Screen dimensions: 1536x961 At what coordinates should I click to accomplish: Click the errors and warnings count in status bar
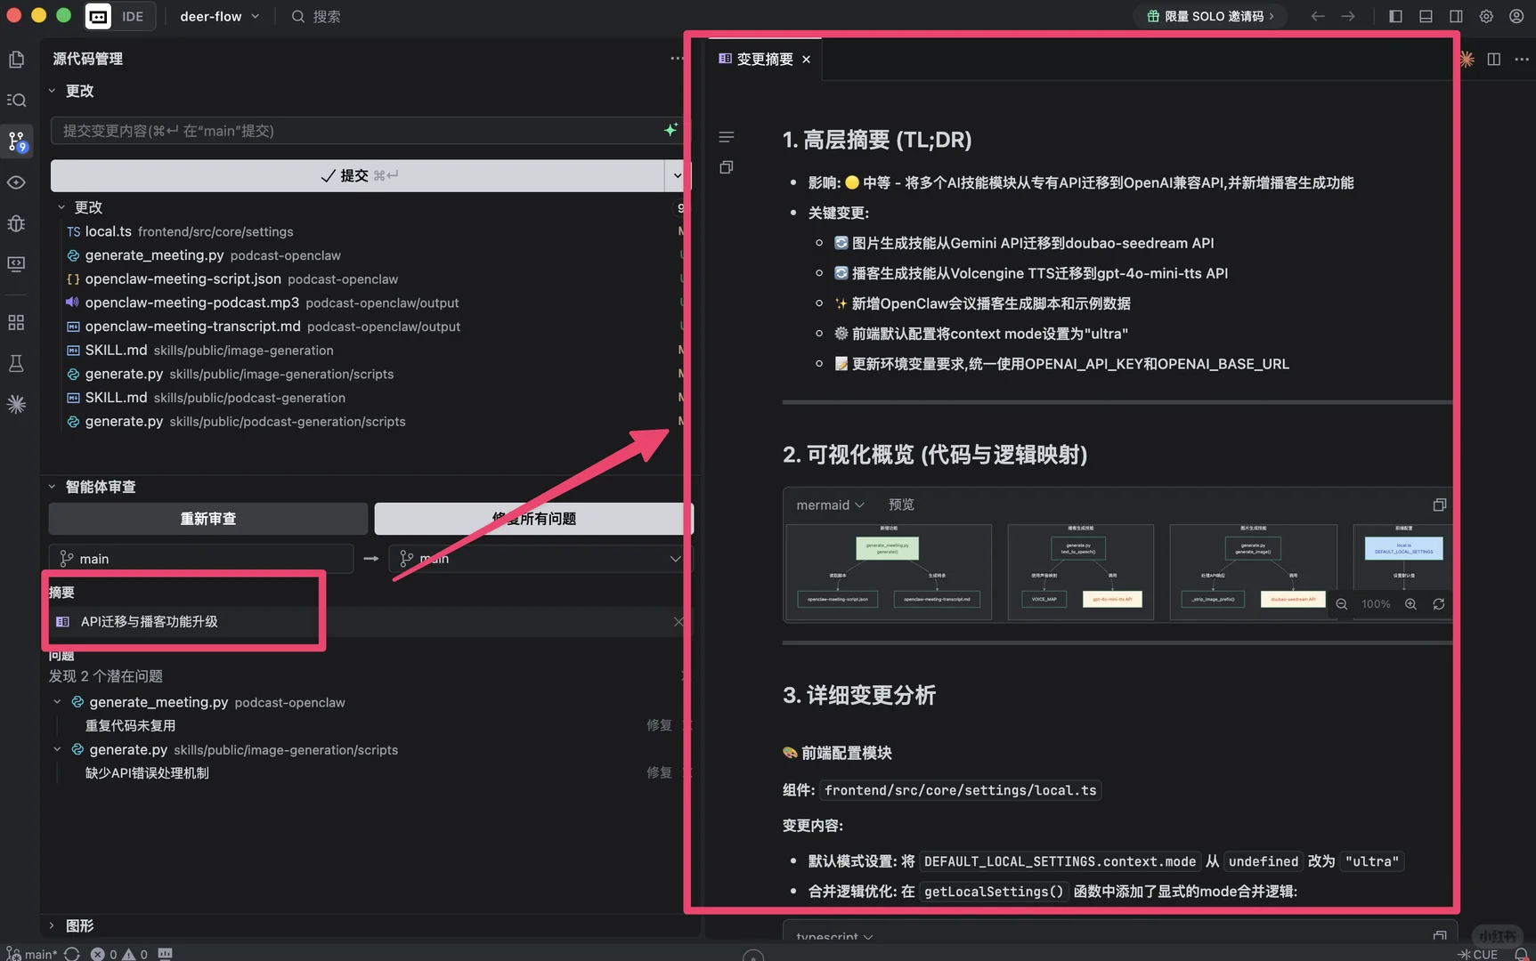click(119, 954)
